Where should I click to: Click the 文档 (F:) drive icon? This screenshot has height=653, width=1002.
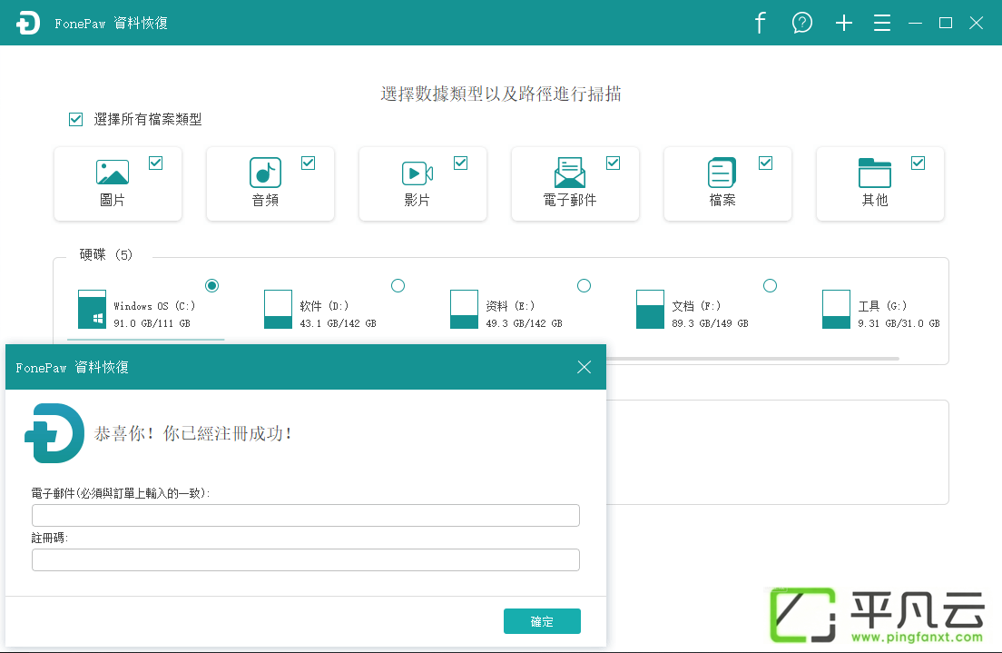[x=650, y=309]
